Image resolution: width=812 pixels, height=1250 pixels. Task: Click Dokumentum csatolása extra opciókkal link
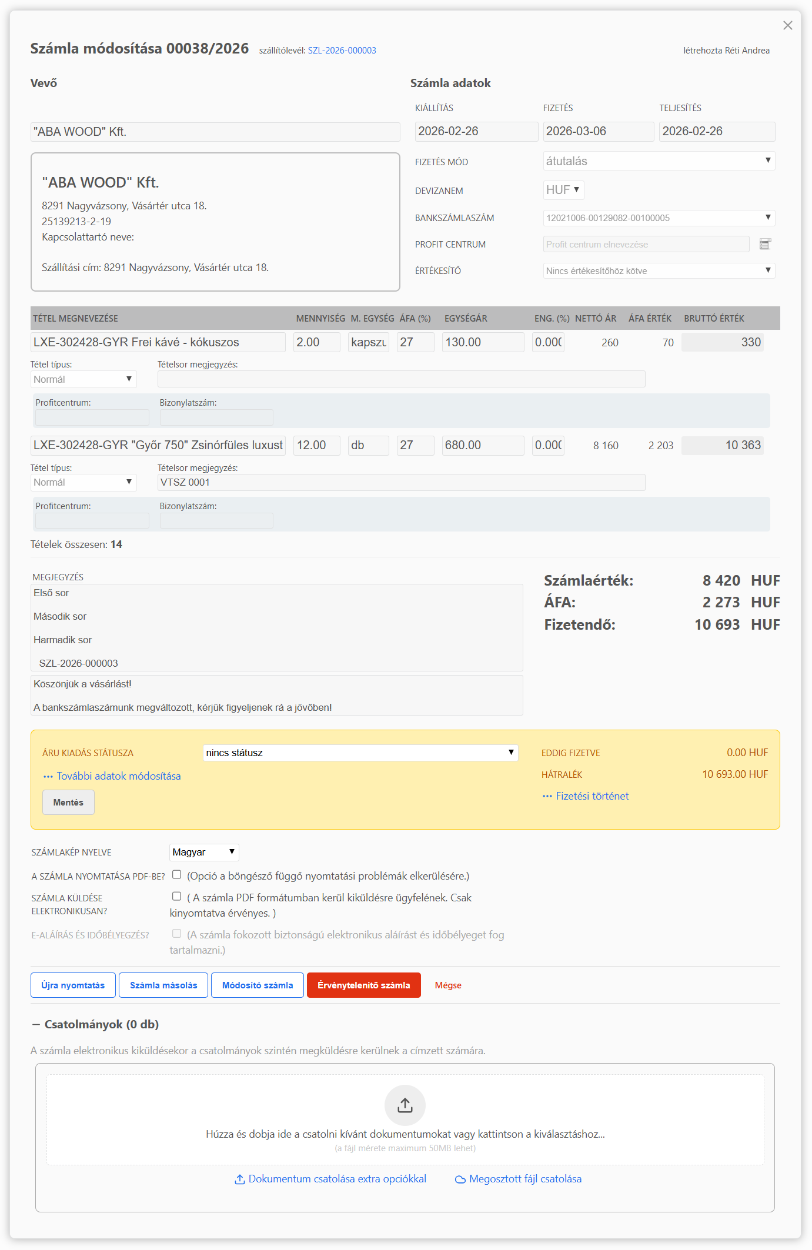pyautogui.click(x=330, y=1179)
